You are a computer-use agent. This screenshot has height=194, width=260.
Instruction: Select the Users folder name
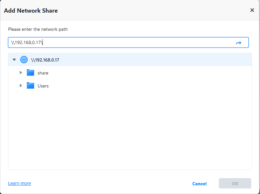(43, 86)
